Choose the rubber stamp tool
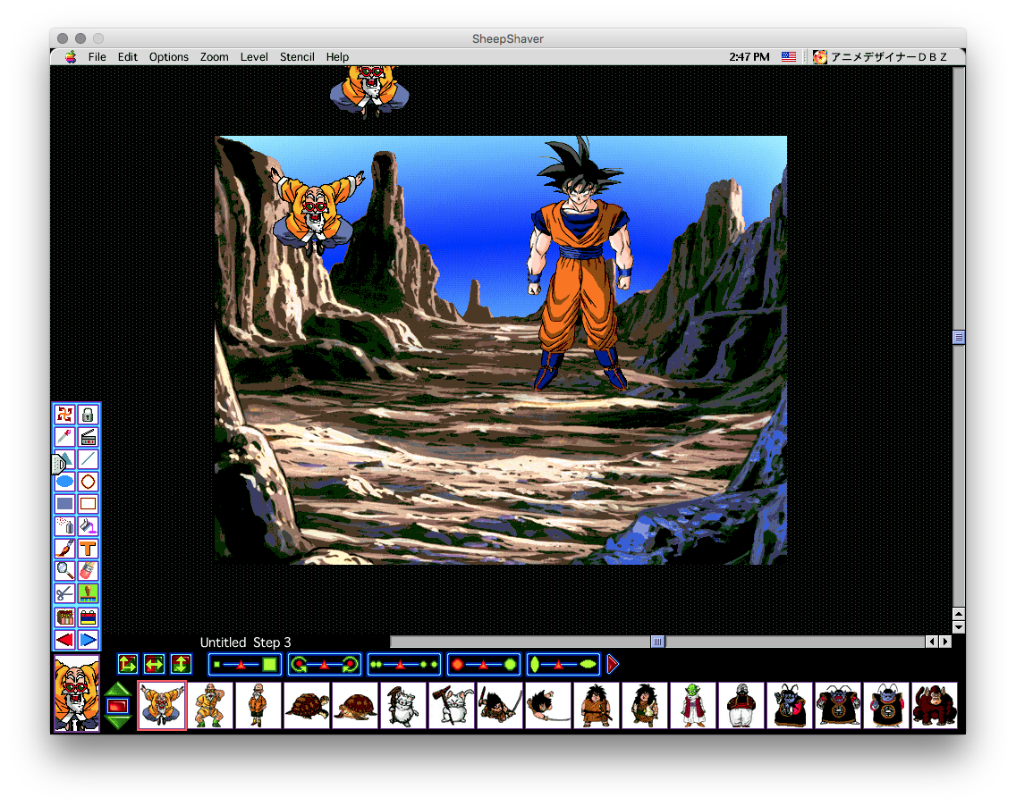The image size is (1016, 806). pos(89,593)
